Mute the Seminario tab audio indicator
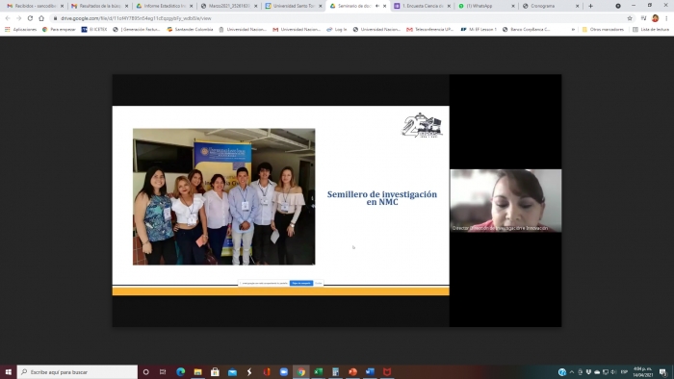674x379 pixels. pos(377,6)
